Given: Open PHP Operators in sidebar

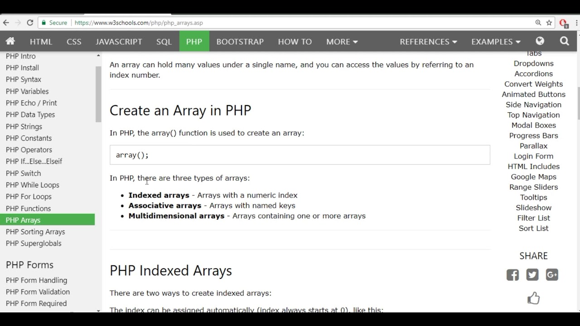Looking at the screenshot, I should tap(29, 149).
